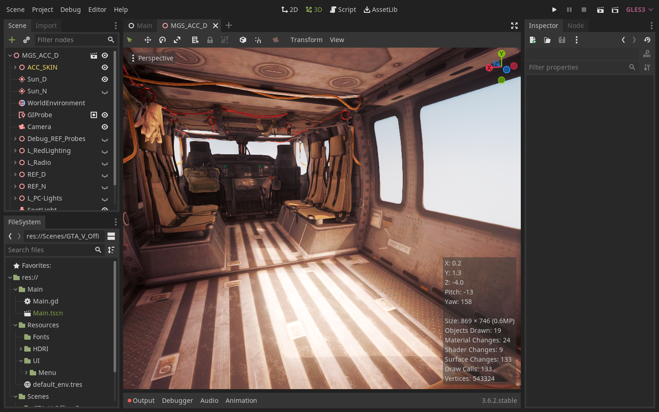Open the Editor menu

point(97,10)
